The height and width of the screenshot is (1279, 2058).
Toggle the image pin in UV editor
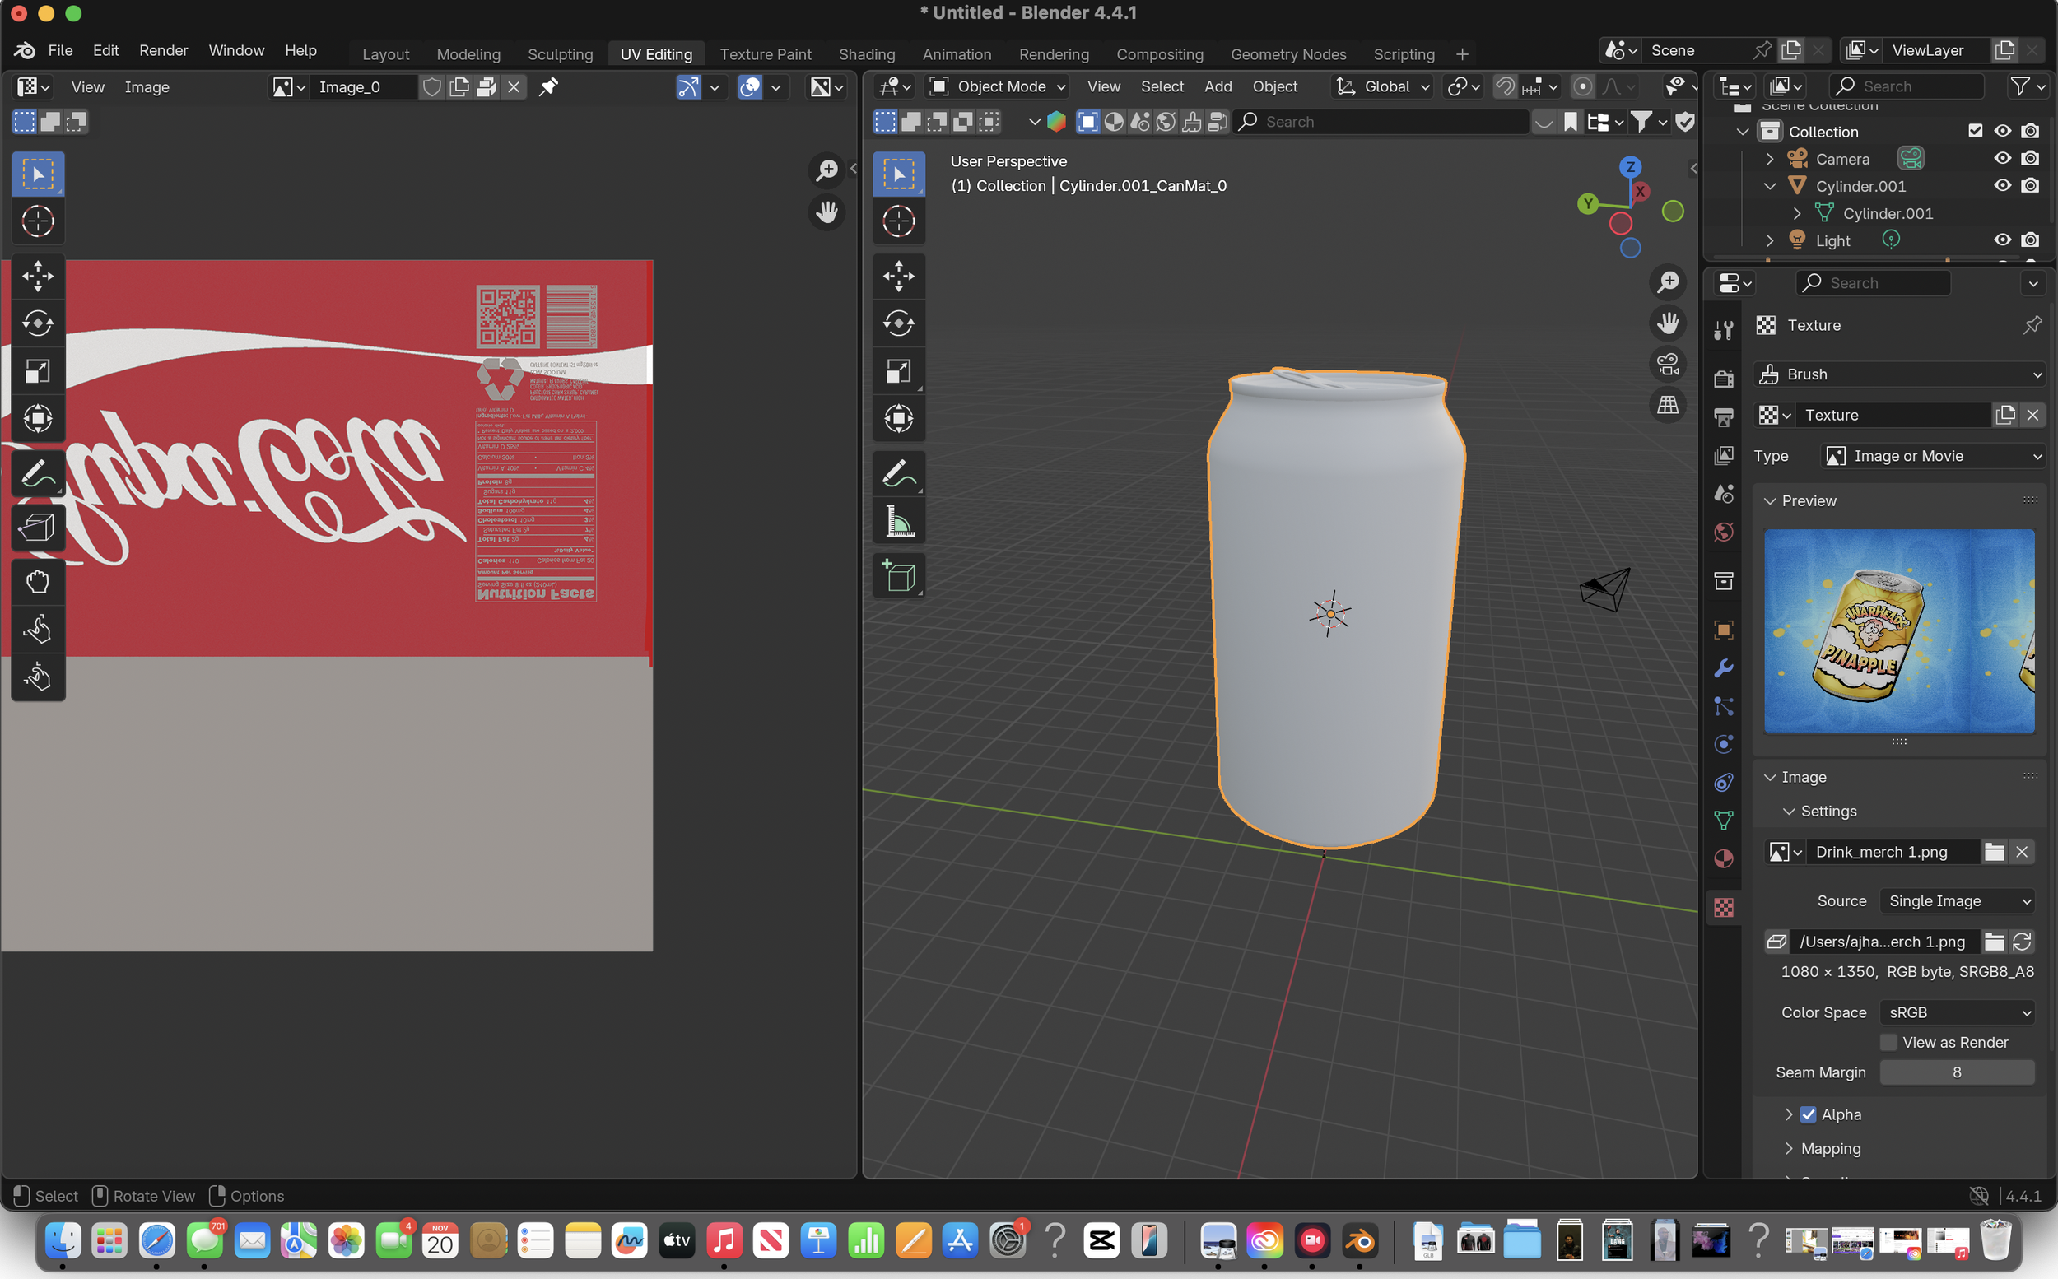point(548,87)
